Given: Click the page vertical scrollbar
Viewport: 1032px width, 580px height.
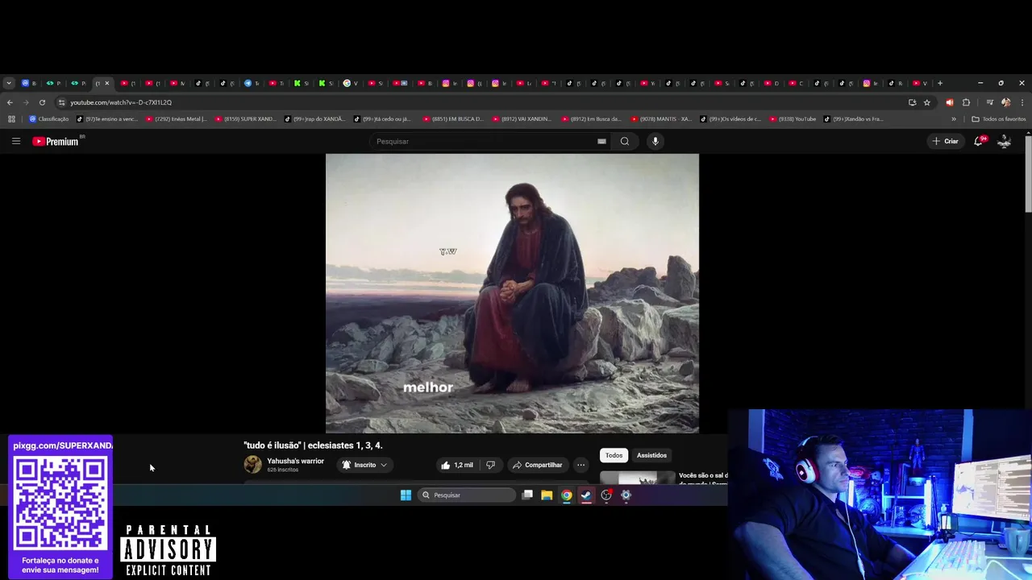Looking at the screenshot, I should 1028,174.
